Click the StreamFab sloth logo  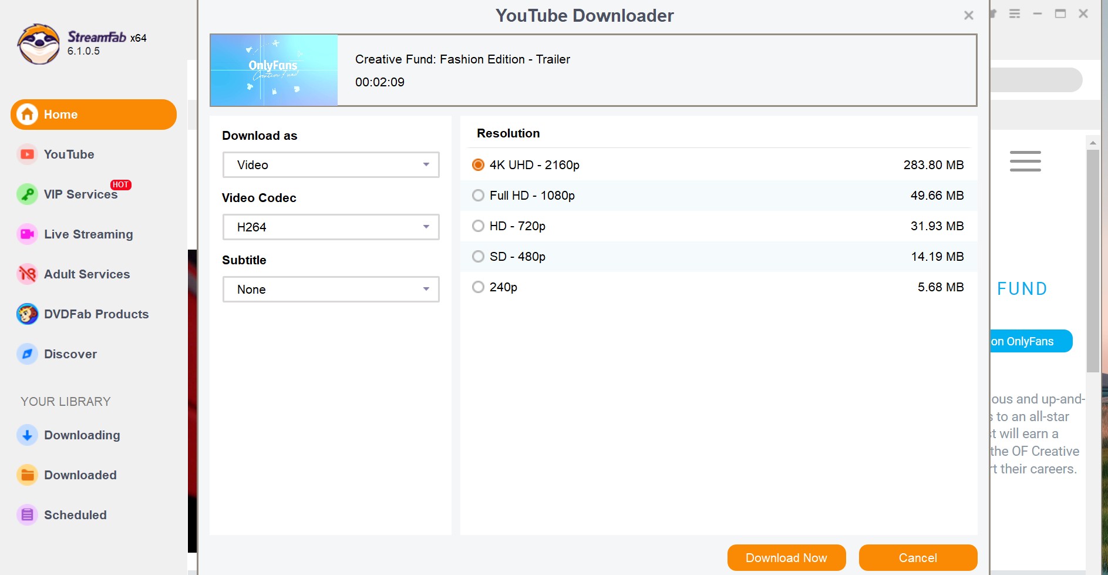click(38, 44)
